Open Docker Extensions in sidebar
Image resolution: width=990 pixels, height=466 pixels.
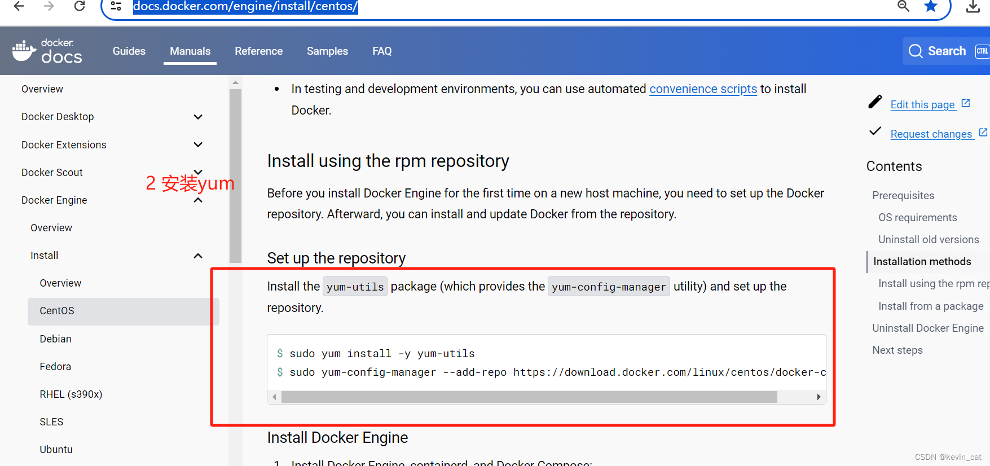pos(64,145)
